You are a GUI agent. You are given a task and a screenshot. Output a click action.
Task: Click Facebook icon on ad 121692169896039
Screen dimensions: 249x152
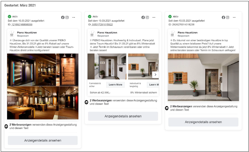tap(63, 17)
